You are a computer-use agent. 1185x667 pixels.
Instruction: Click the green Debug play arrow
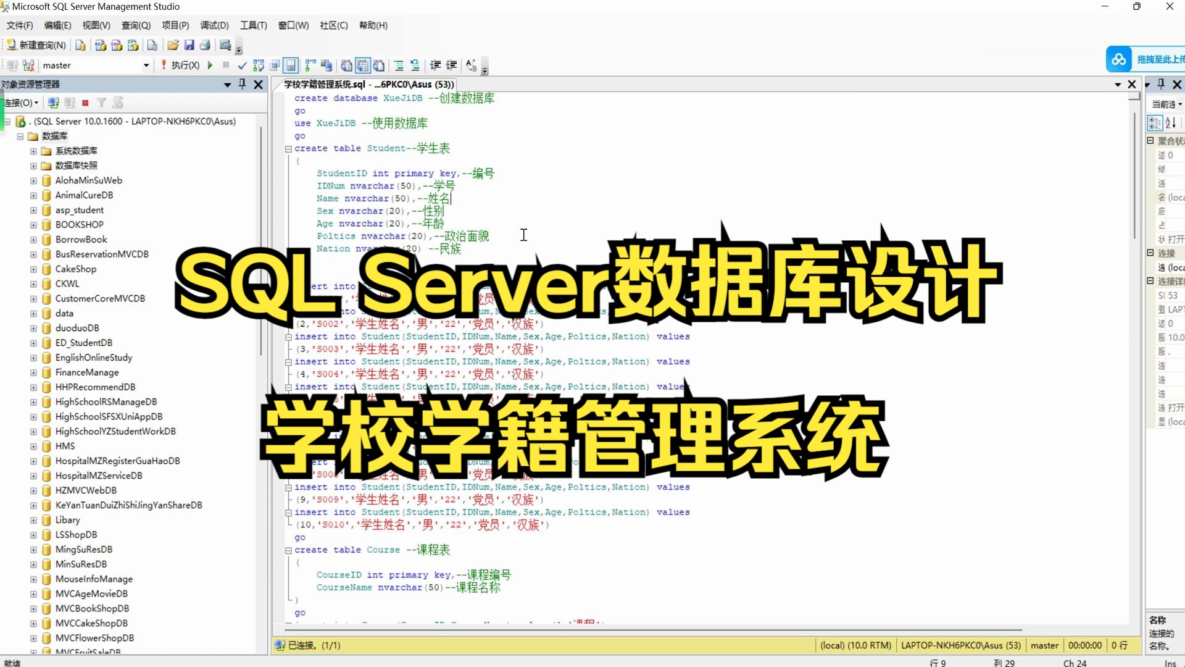210,65
